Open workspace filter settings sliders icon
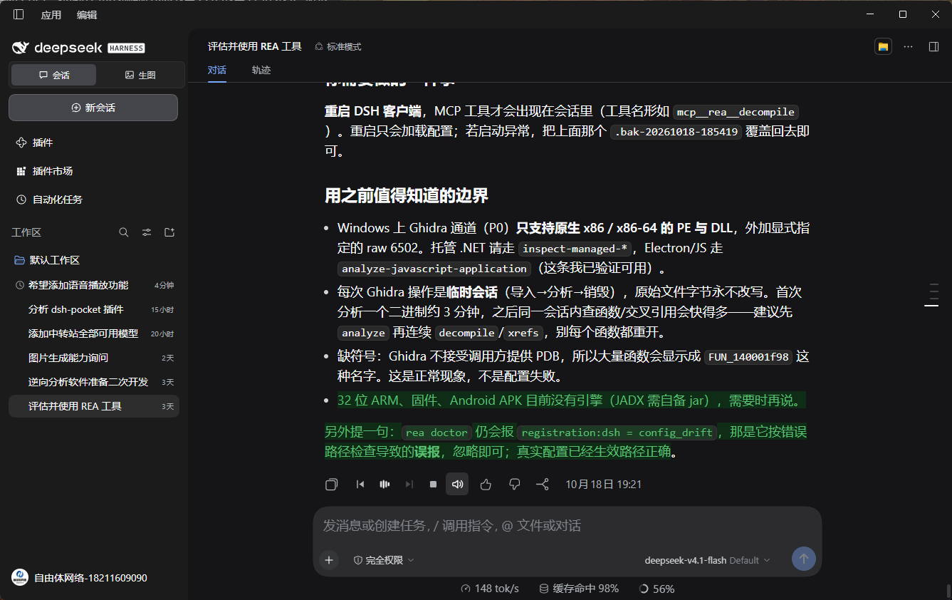The height and width of the screenshot is (600, 952). click(x=147, y=232)
